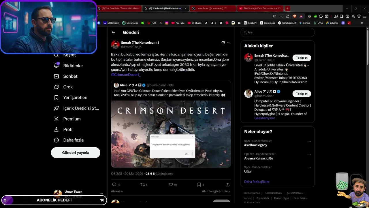Toggle browser sidebar panel icon
369x208 pixels.
tap(342, 16)
